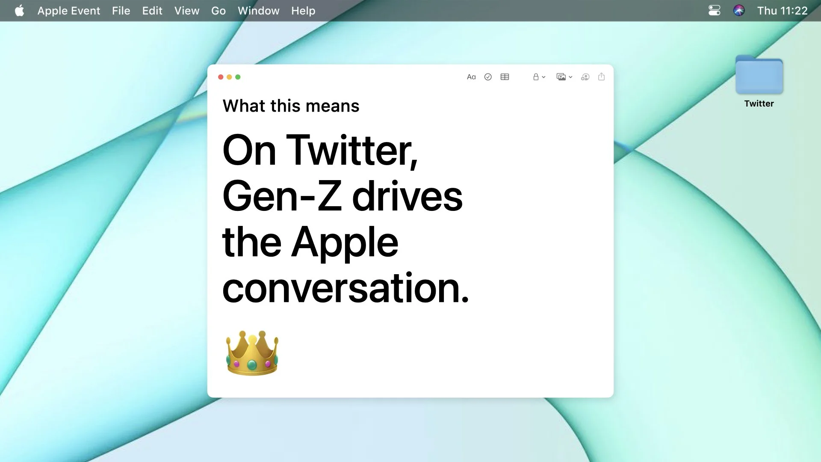Open the Apple Event app menu
Screen dimensions: 821x462
(x=68, y=11)
